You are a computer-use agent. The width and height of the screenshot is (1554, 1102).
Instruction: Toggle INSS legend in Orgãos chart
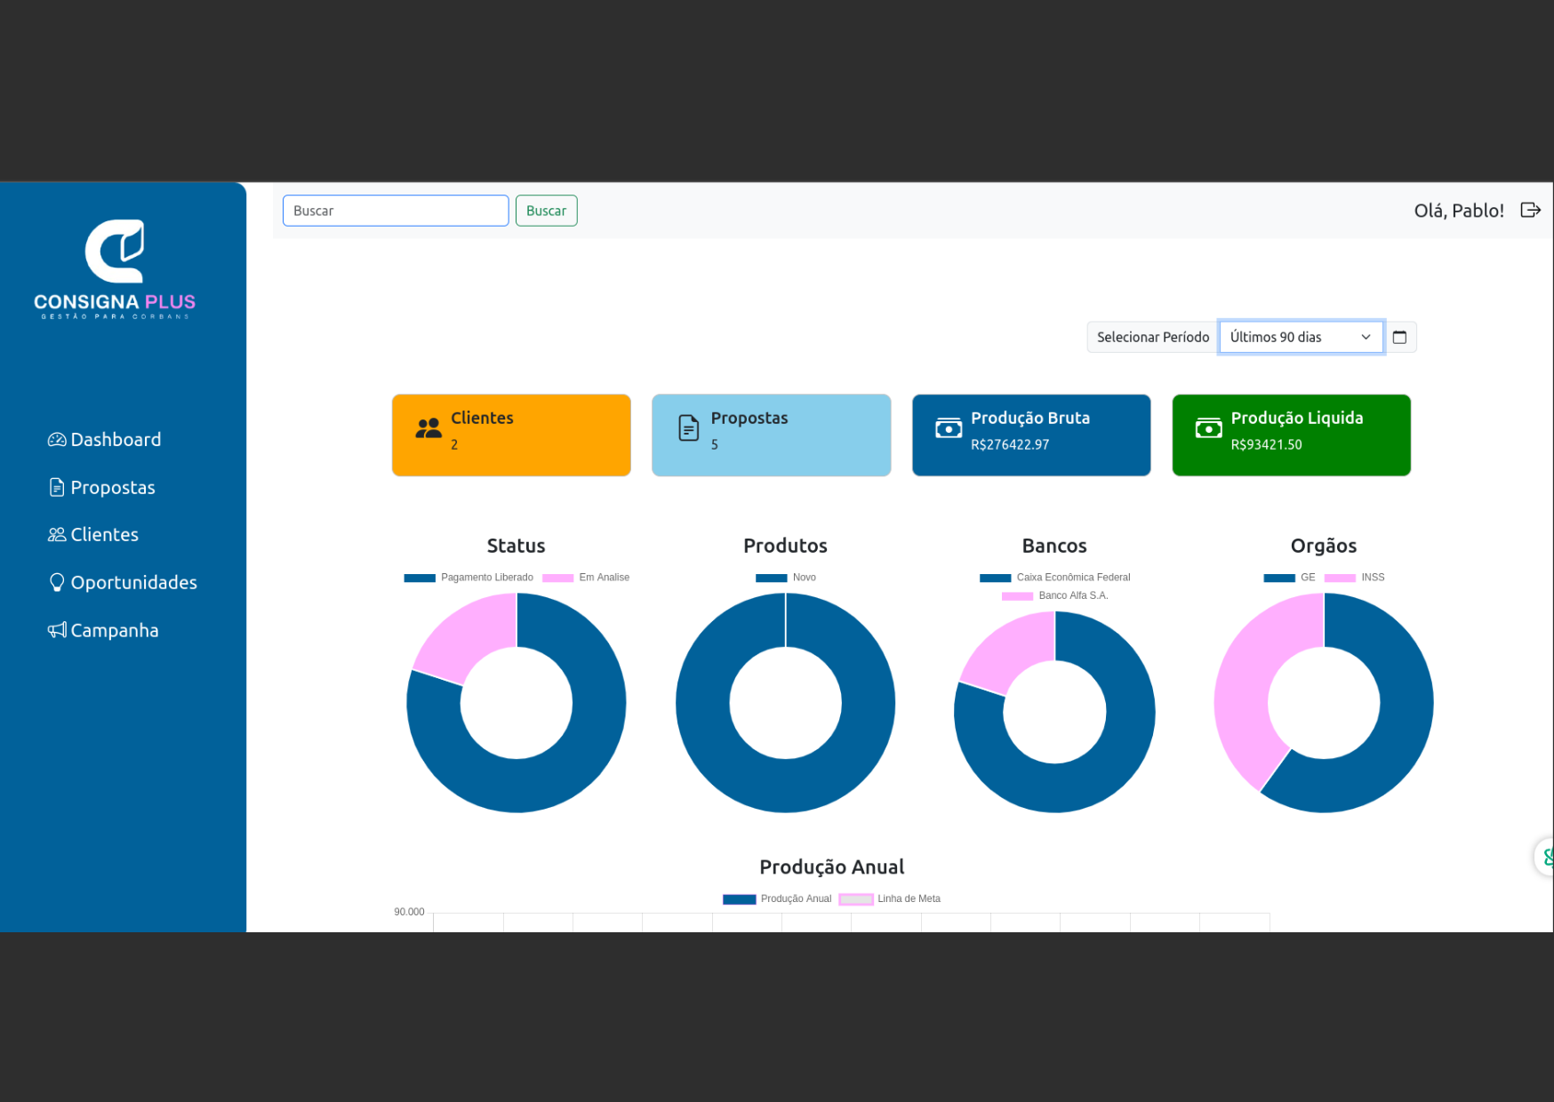tap(1355, 578)
